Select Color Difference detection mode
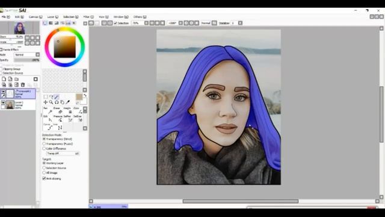The width and height of the screenshot is (385, 217). 44,149
